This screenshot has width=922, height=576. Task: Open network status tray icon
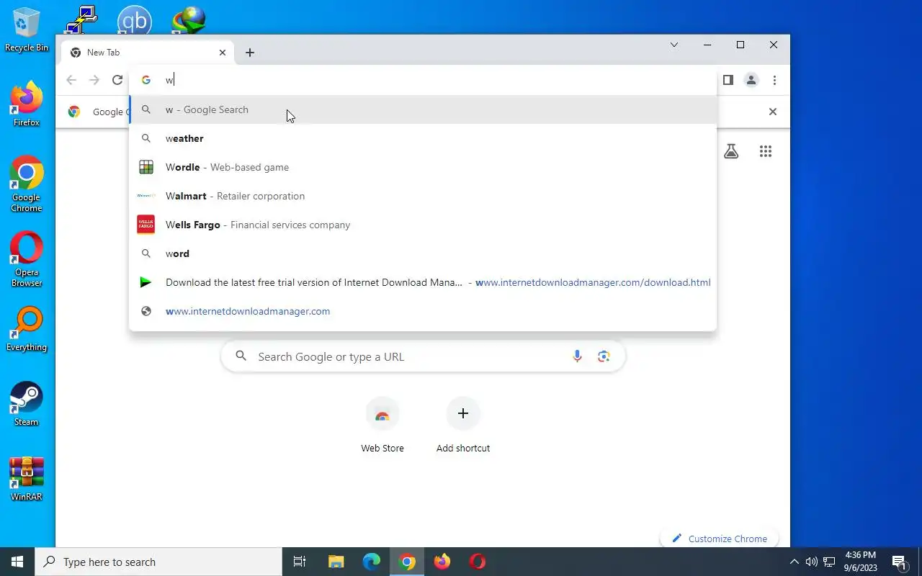point(829,562)
